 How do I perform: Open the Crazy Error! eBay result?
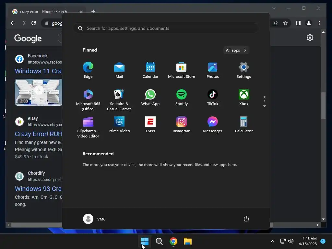(x=39, y=134)
